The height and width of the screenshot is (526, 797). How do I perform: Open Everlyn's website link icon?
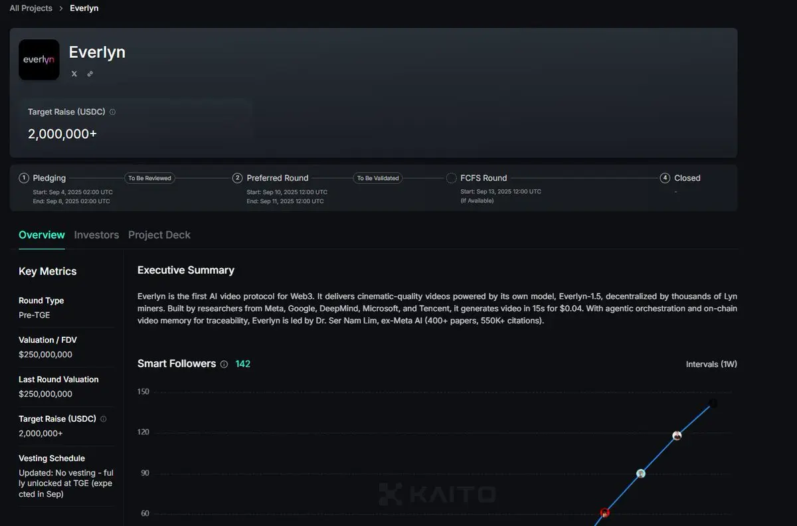tap(90, 74)
